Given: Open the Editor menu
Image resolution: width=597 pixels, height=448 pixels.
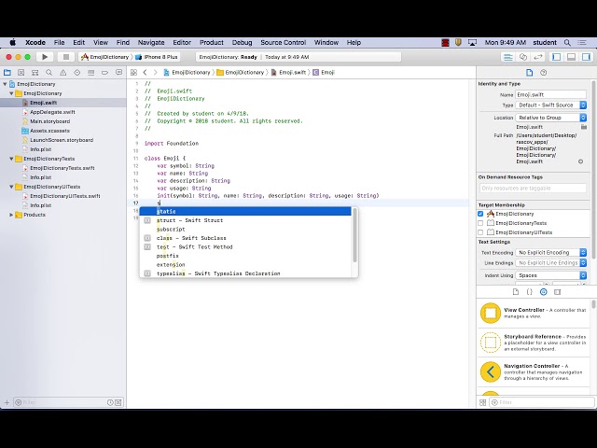Looking at the screenshot, I should click(182, 42).
